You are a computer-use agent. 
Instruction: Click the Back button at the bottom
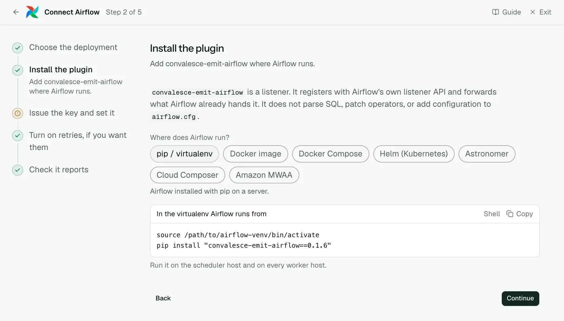[163, 298]
